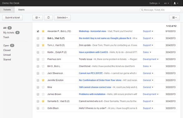
Task: Open Problems with installation ticket
Action: coord(92,94)
